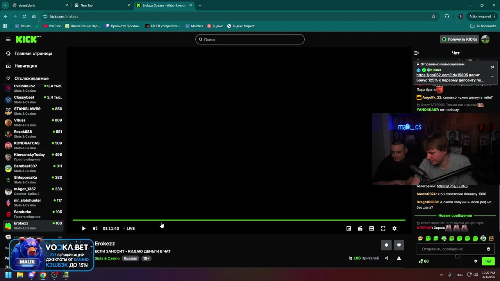Jump to live using the LIVE indicator
Image resolution: width=500 pixels, height=281 pixels.
click(x=129, y=228)
